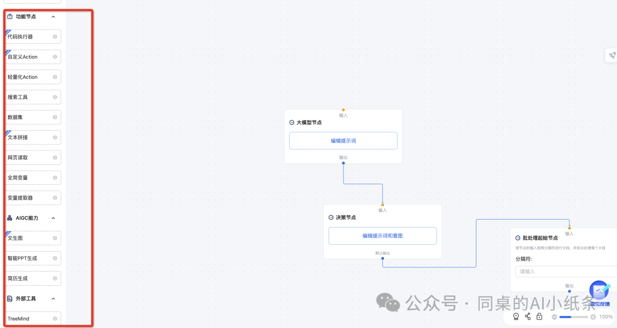Select the TreeMind tool item
Image resolution: width=617 pixels, height=328 pixels.
point(34,318)
